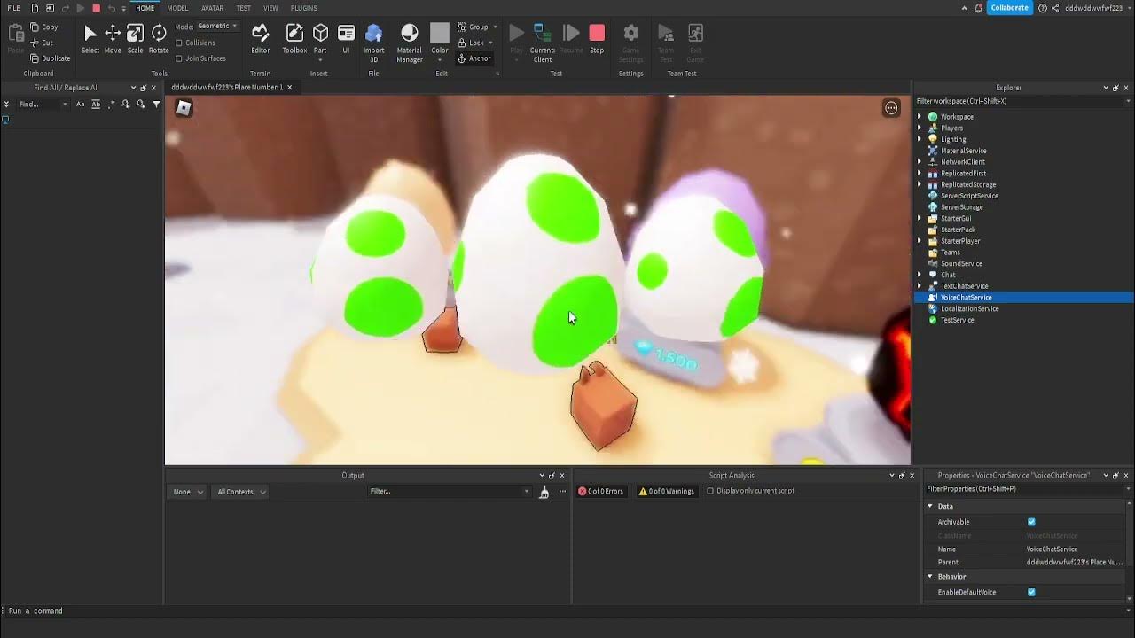
Task: Switch to the VIEW ribbon tab
Action: click(270, 8)
